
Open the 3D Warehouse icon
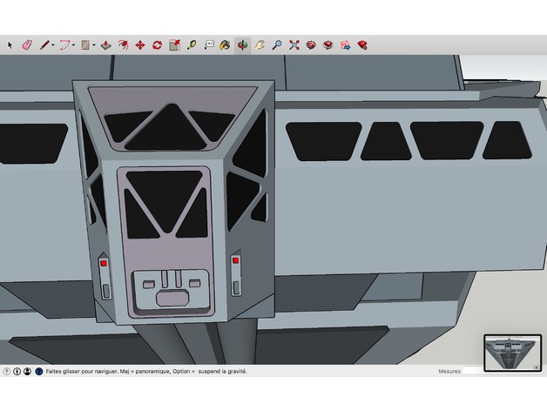(311, 45)
